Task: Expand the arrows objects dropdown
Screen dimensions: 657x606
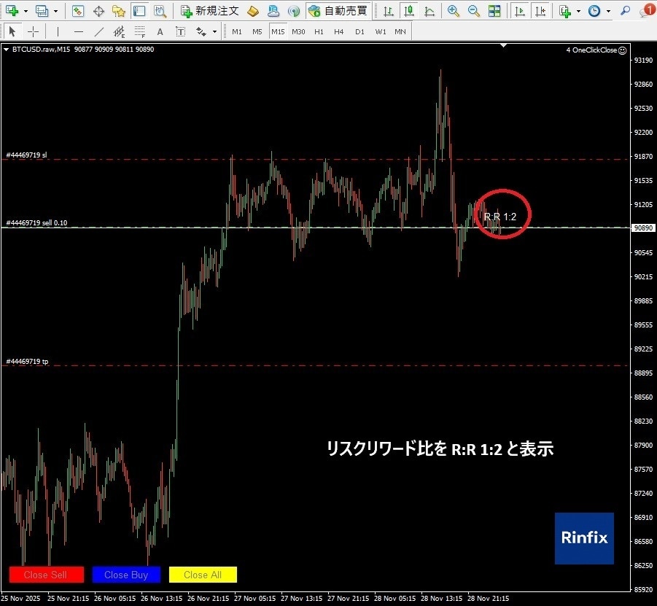Action: click(214, 32)
